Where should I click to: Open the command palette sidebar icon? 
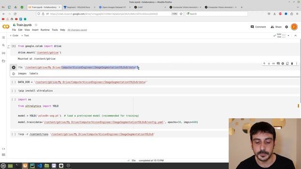(x=3, y=154)
